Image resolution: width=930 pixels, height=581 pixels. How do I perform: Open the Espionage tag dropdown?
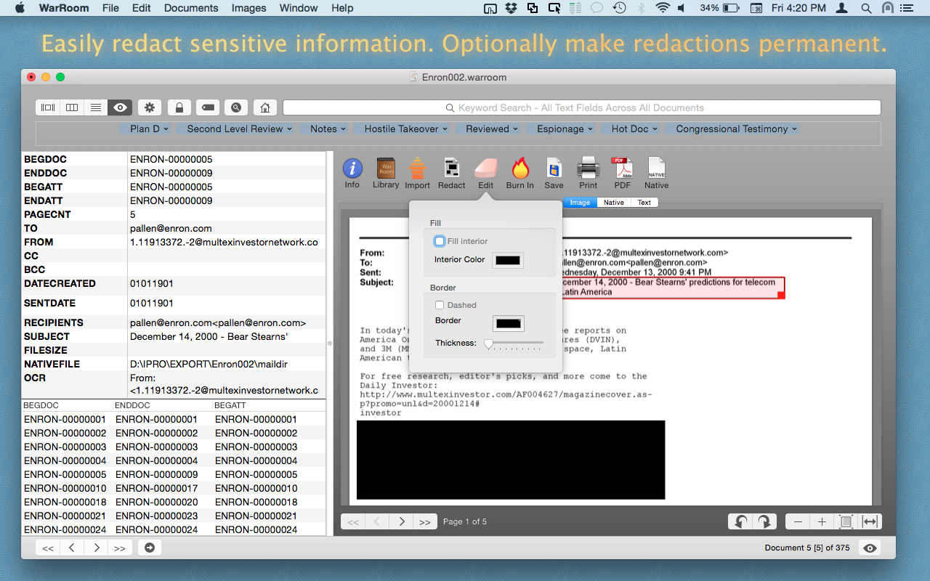[x=564, y=129]
